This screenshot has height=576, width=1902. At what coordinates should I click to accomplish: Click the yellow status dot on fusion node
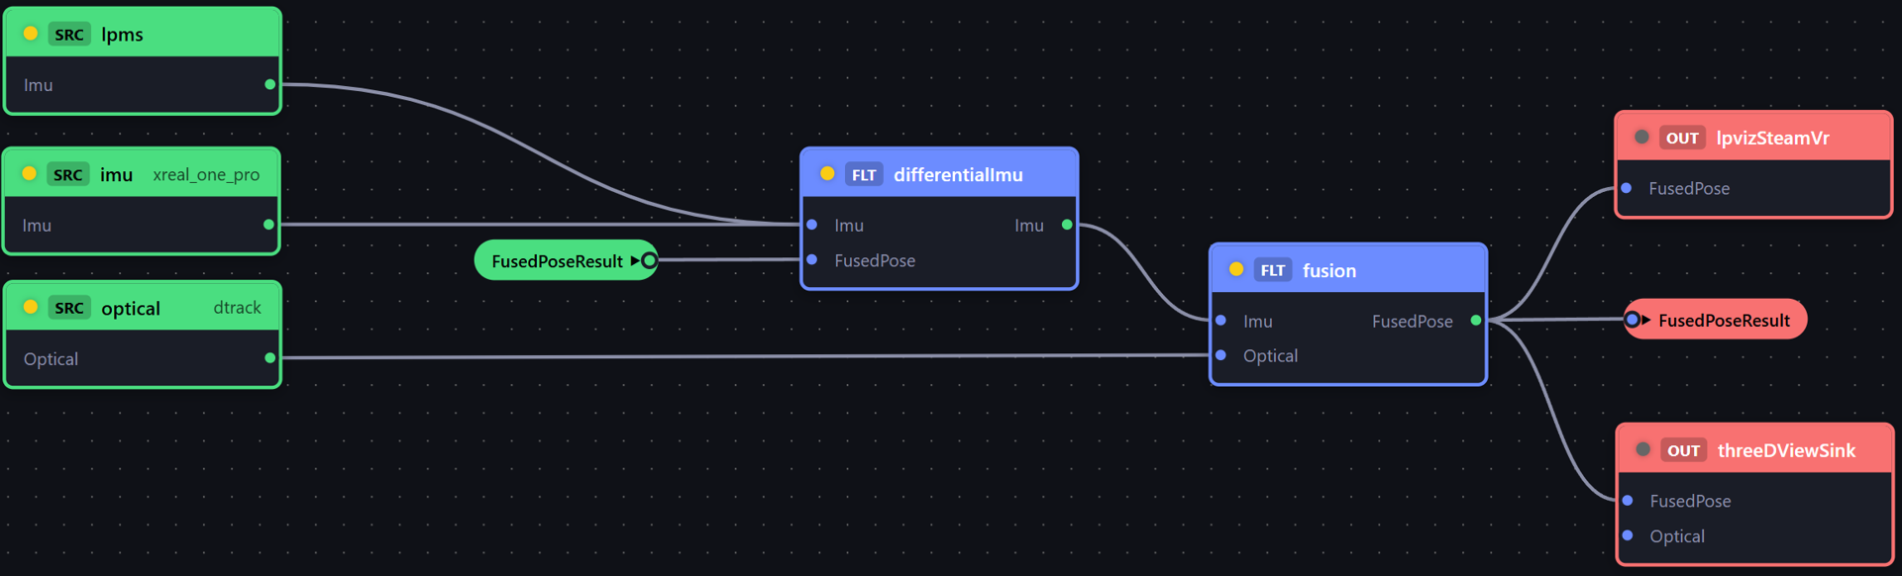point(1236,269)
